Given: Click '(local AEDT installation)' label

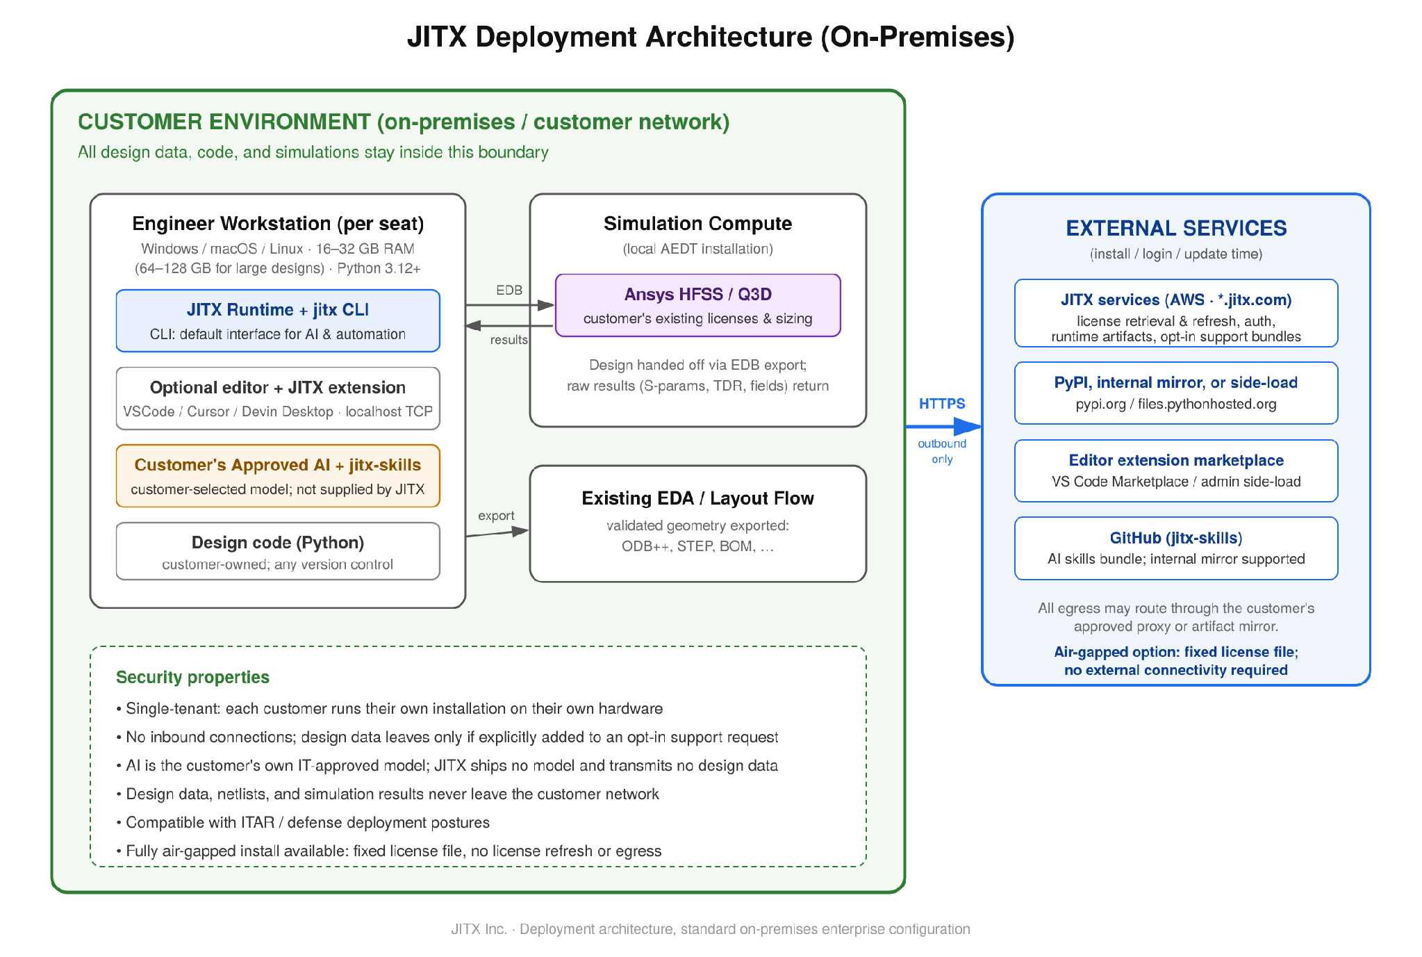Looking at the screenshot, I should coord(697,249).
